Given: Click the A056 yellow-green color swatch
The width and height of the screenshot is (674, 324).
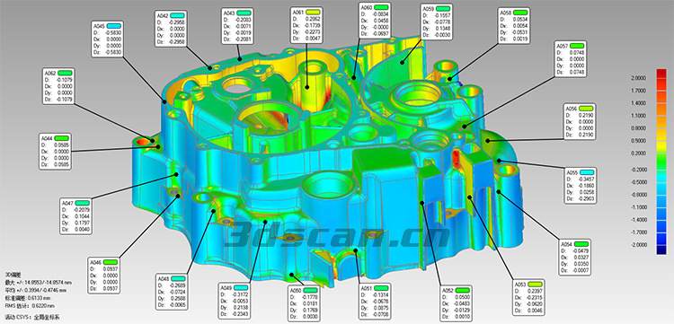Looking at the screenshot, I should coord(585,109).
